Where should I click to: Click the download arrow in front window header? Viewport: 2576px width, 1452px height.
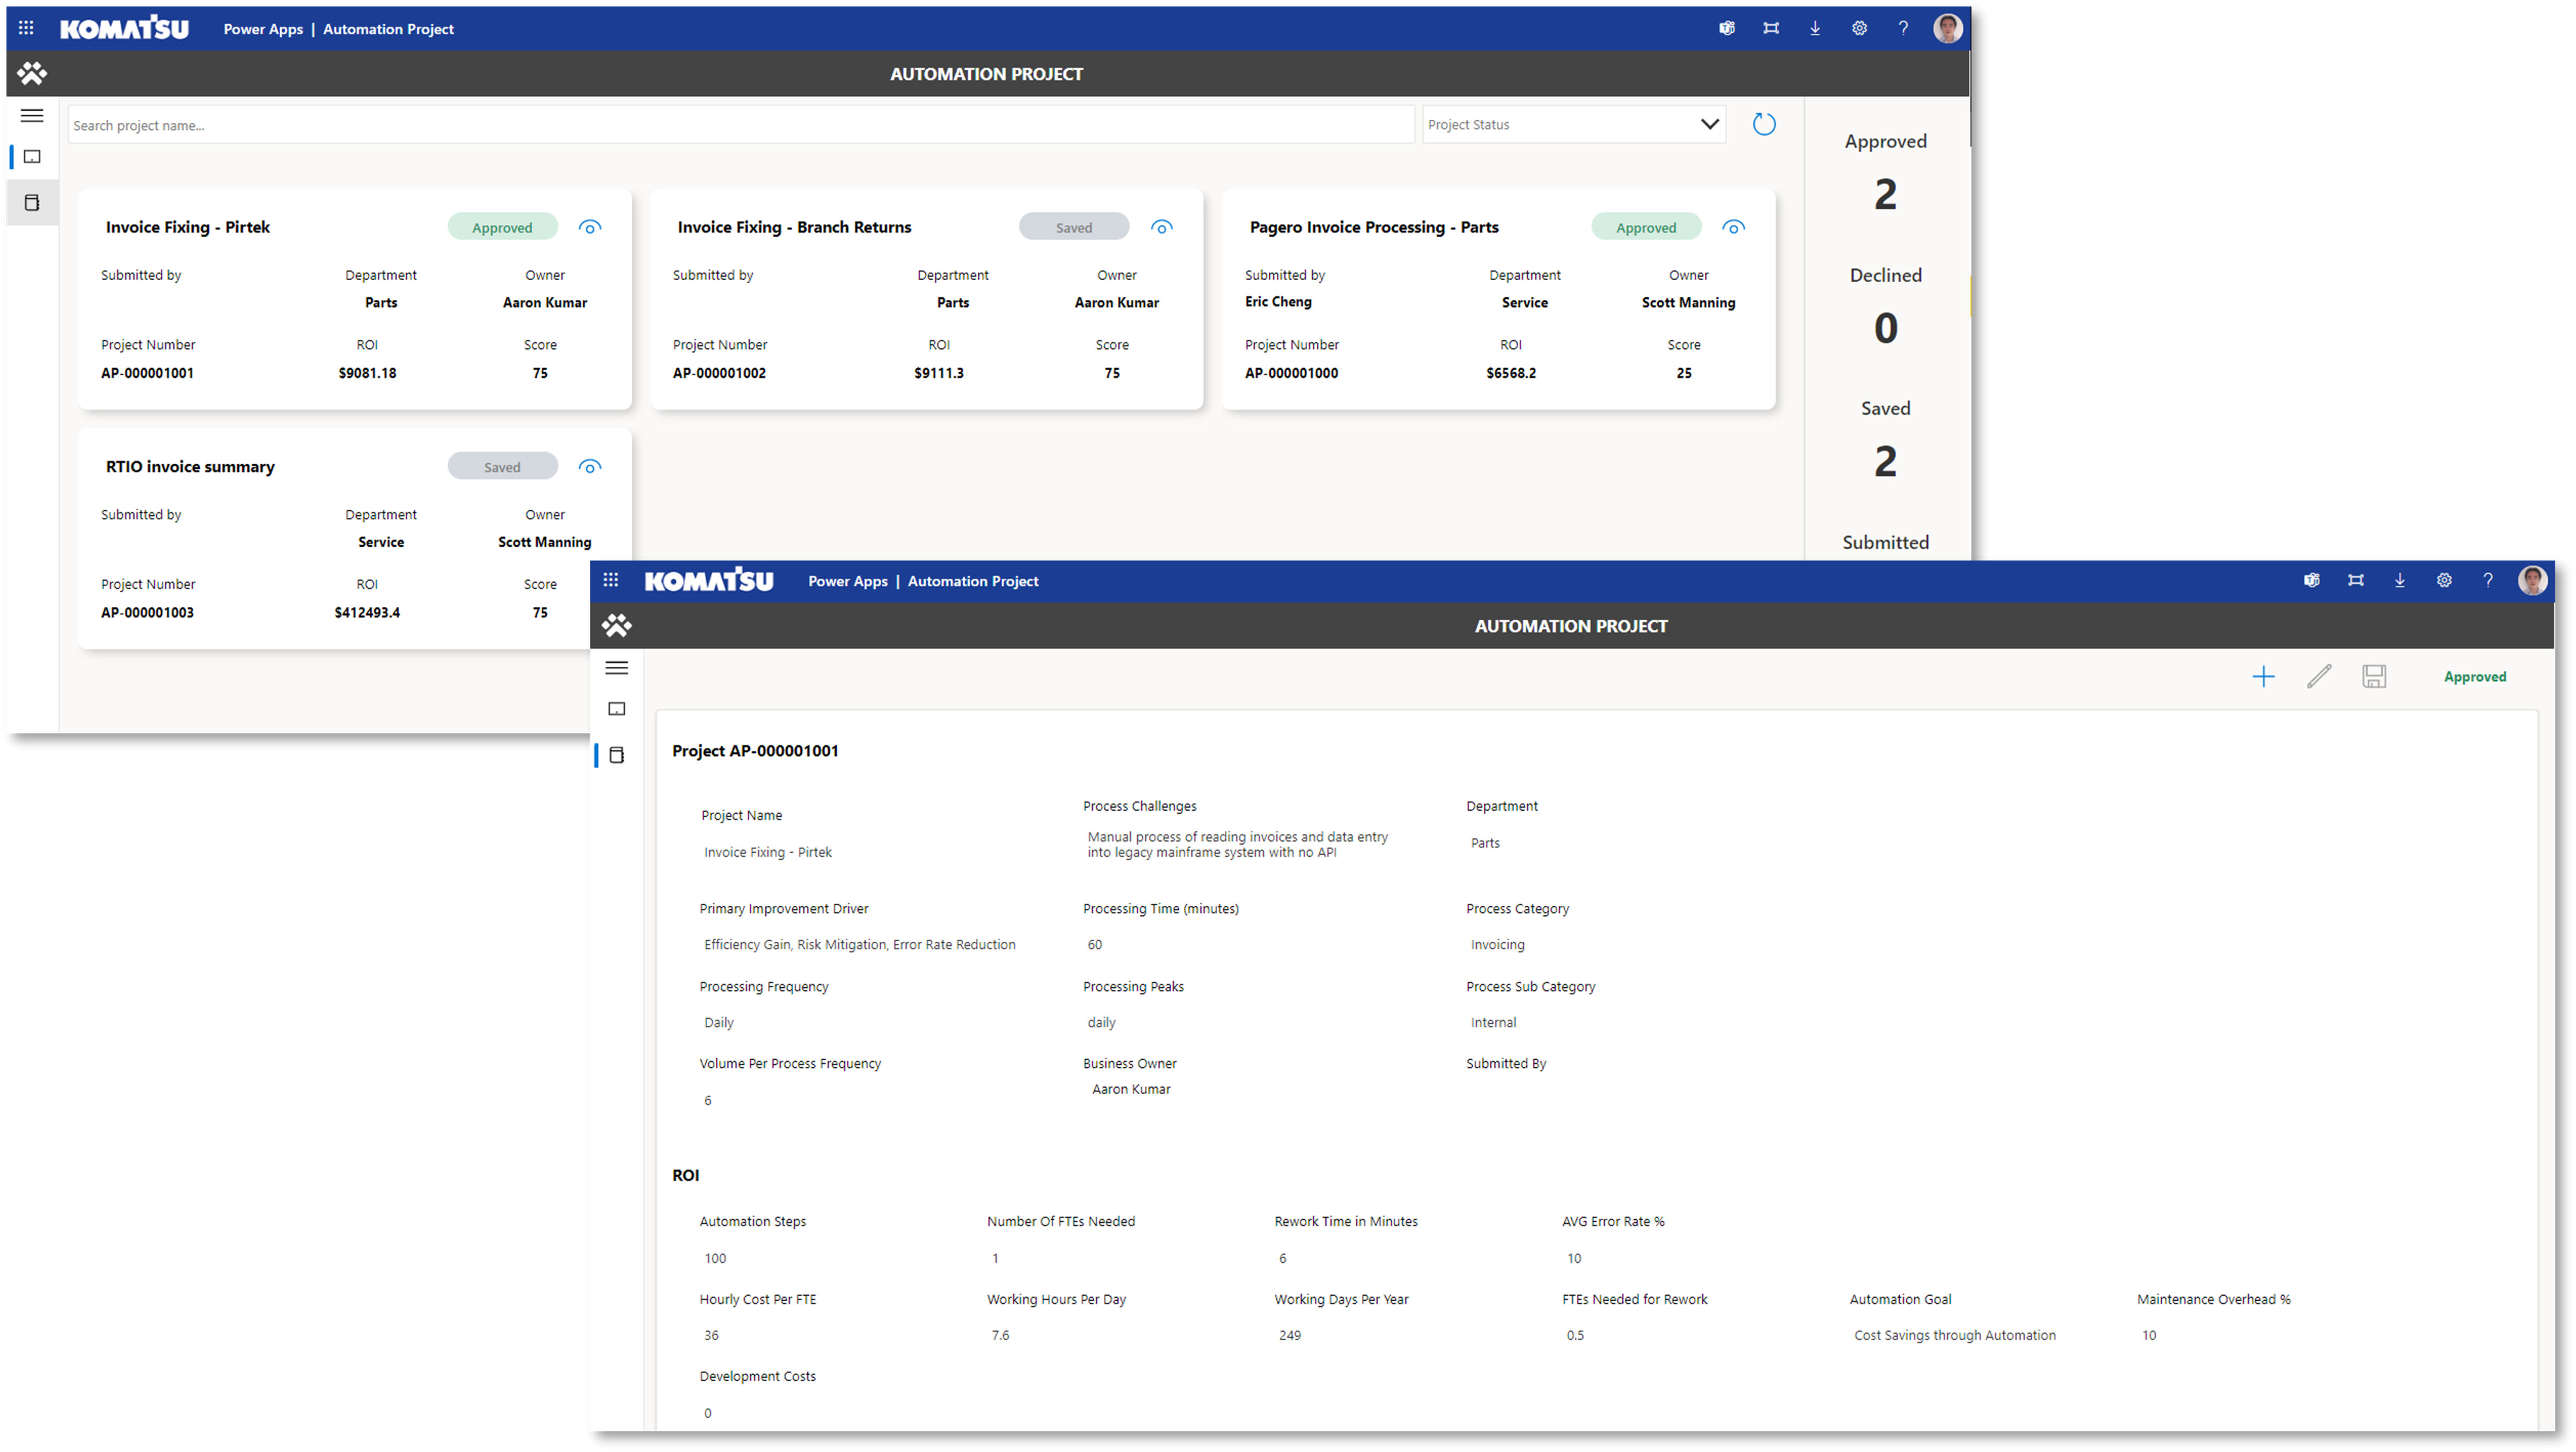2399,580
